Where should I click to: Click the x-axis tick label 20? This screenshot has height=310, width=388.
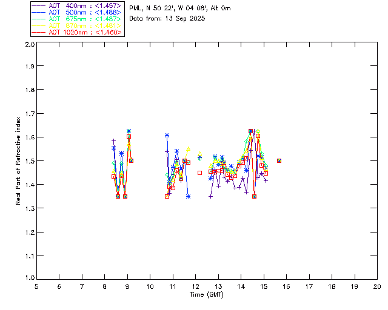(x=377, y=286)
